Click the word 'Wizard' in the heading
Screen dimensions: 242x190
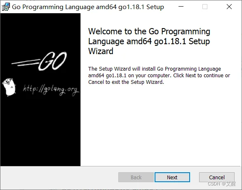click(x=101, y=51)
